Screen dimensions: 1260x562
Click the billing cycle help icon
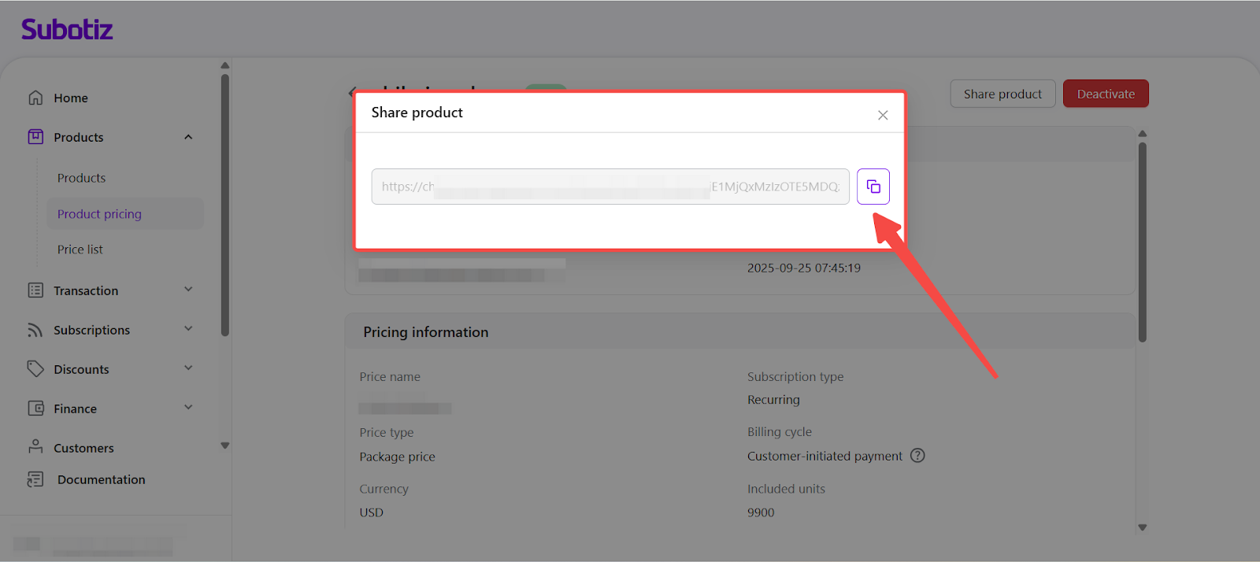pyautogui.click(x=917, y=456)
